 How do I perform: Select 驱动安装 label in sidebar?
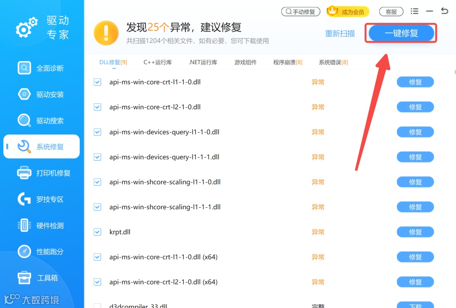50,95
